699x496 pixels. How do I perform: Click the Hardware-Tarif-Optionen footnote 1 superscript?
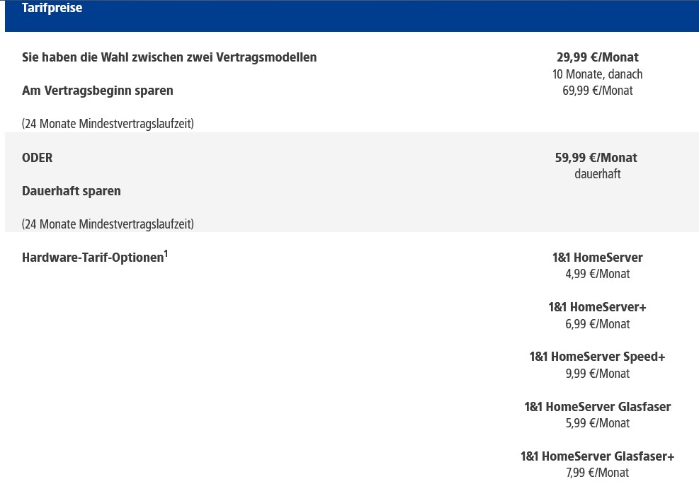point(166,253)
